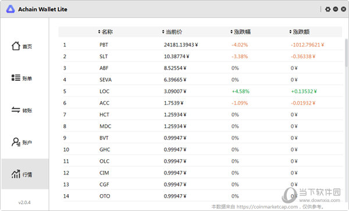Select the CIM coin name
The width and height of the screenshot is (349, 211).
point(104,173)
